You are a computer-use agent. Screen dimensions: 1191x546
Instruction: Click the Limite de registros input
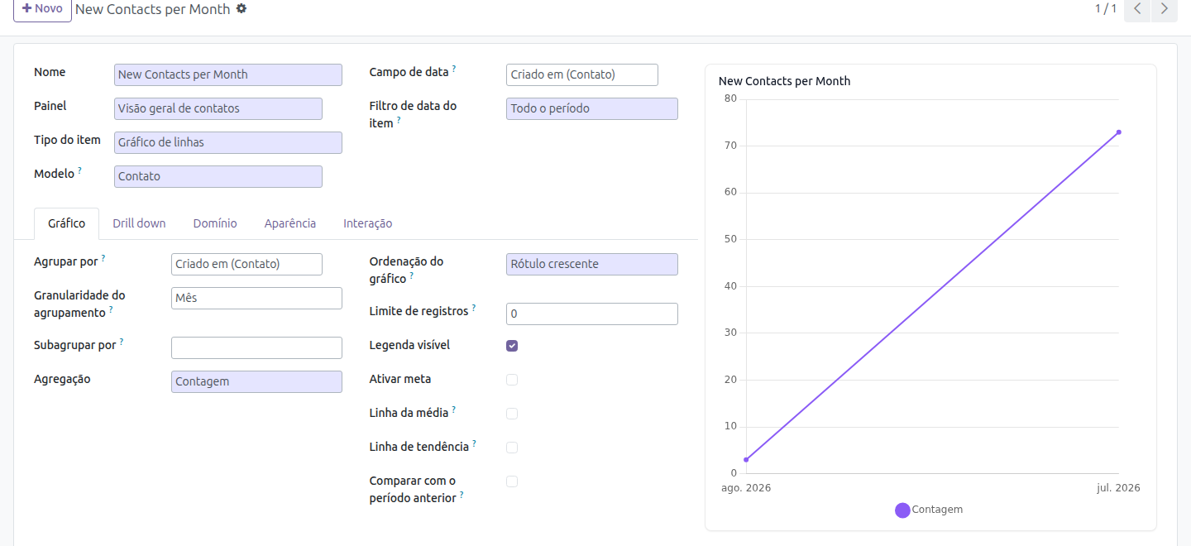pos(592,314)
